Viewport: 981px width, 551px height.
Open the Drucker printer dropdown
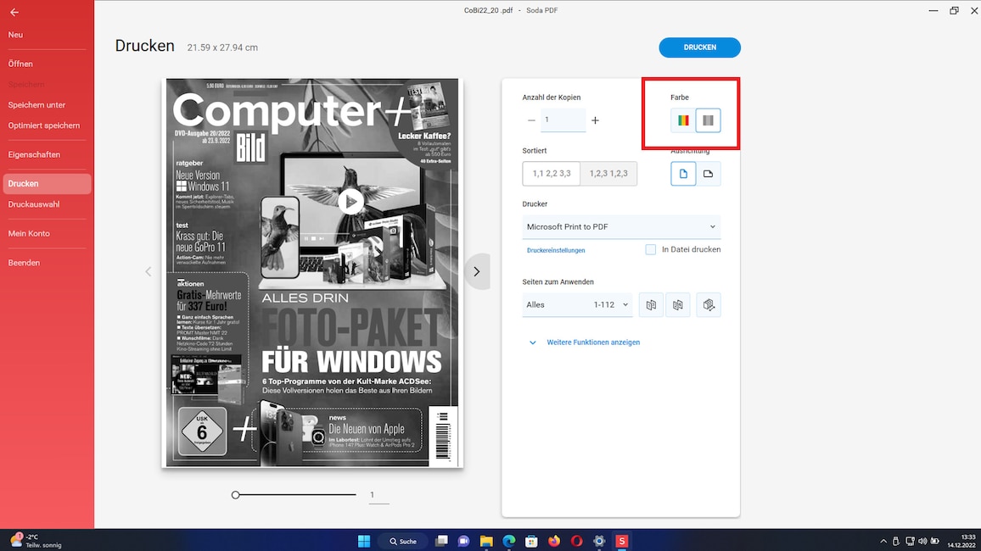coord(621,227)
